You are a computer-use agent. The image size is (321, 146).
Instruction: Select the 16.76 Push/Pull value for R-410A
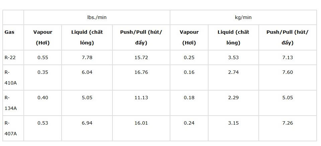tap(141, 72)
